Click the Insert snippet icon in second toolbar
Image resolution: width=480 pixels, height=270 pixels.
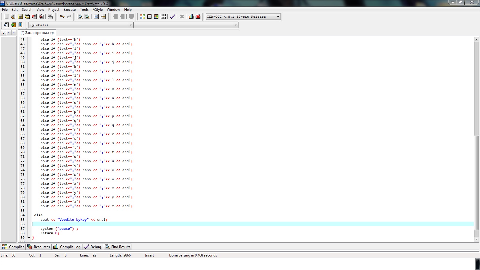tap(7, 25)
